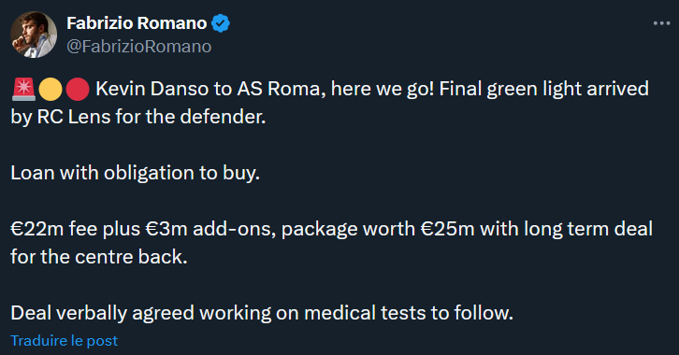This screenshot has height=355, width=679.
Task: Click the yellow circle emoji
Action: pyautogui.click(x=51, y=90)
